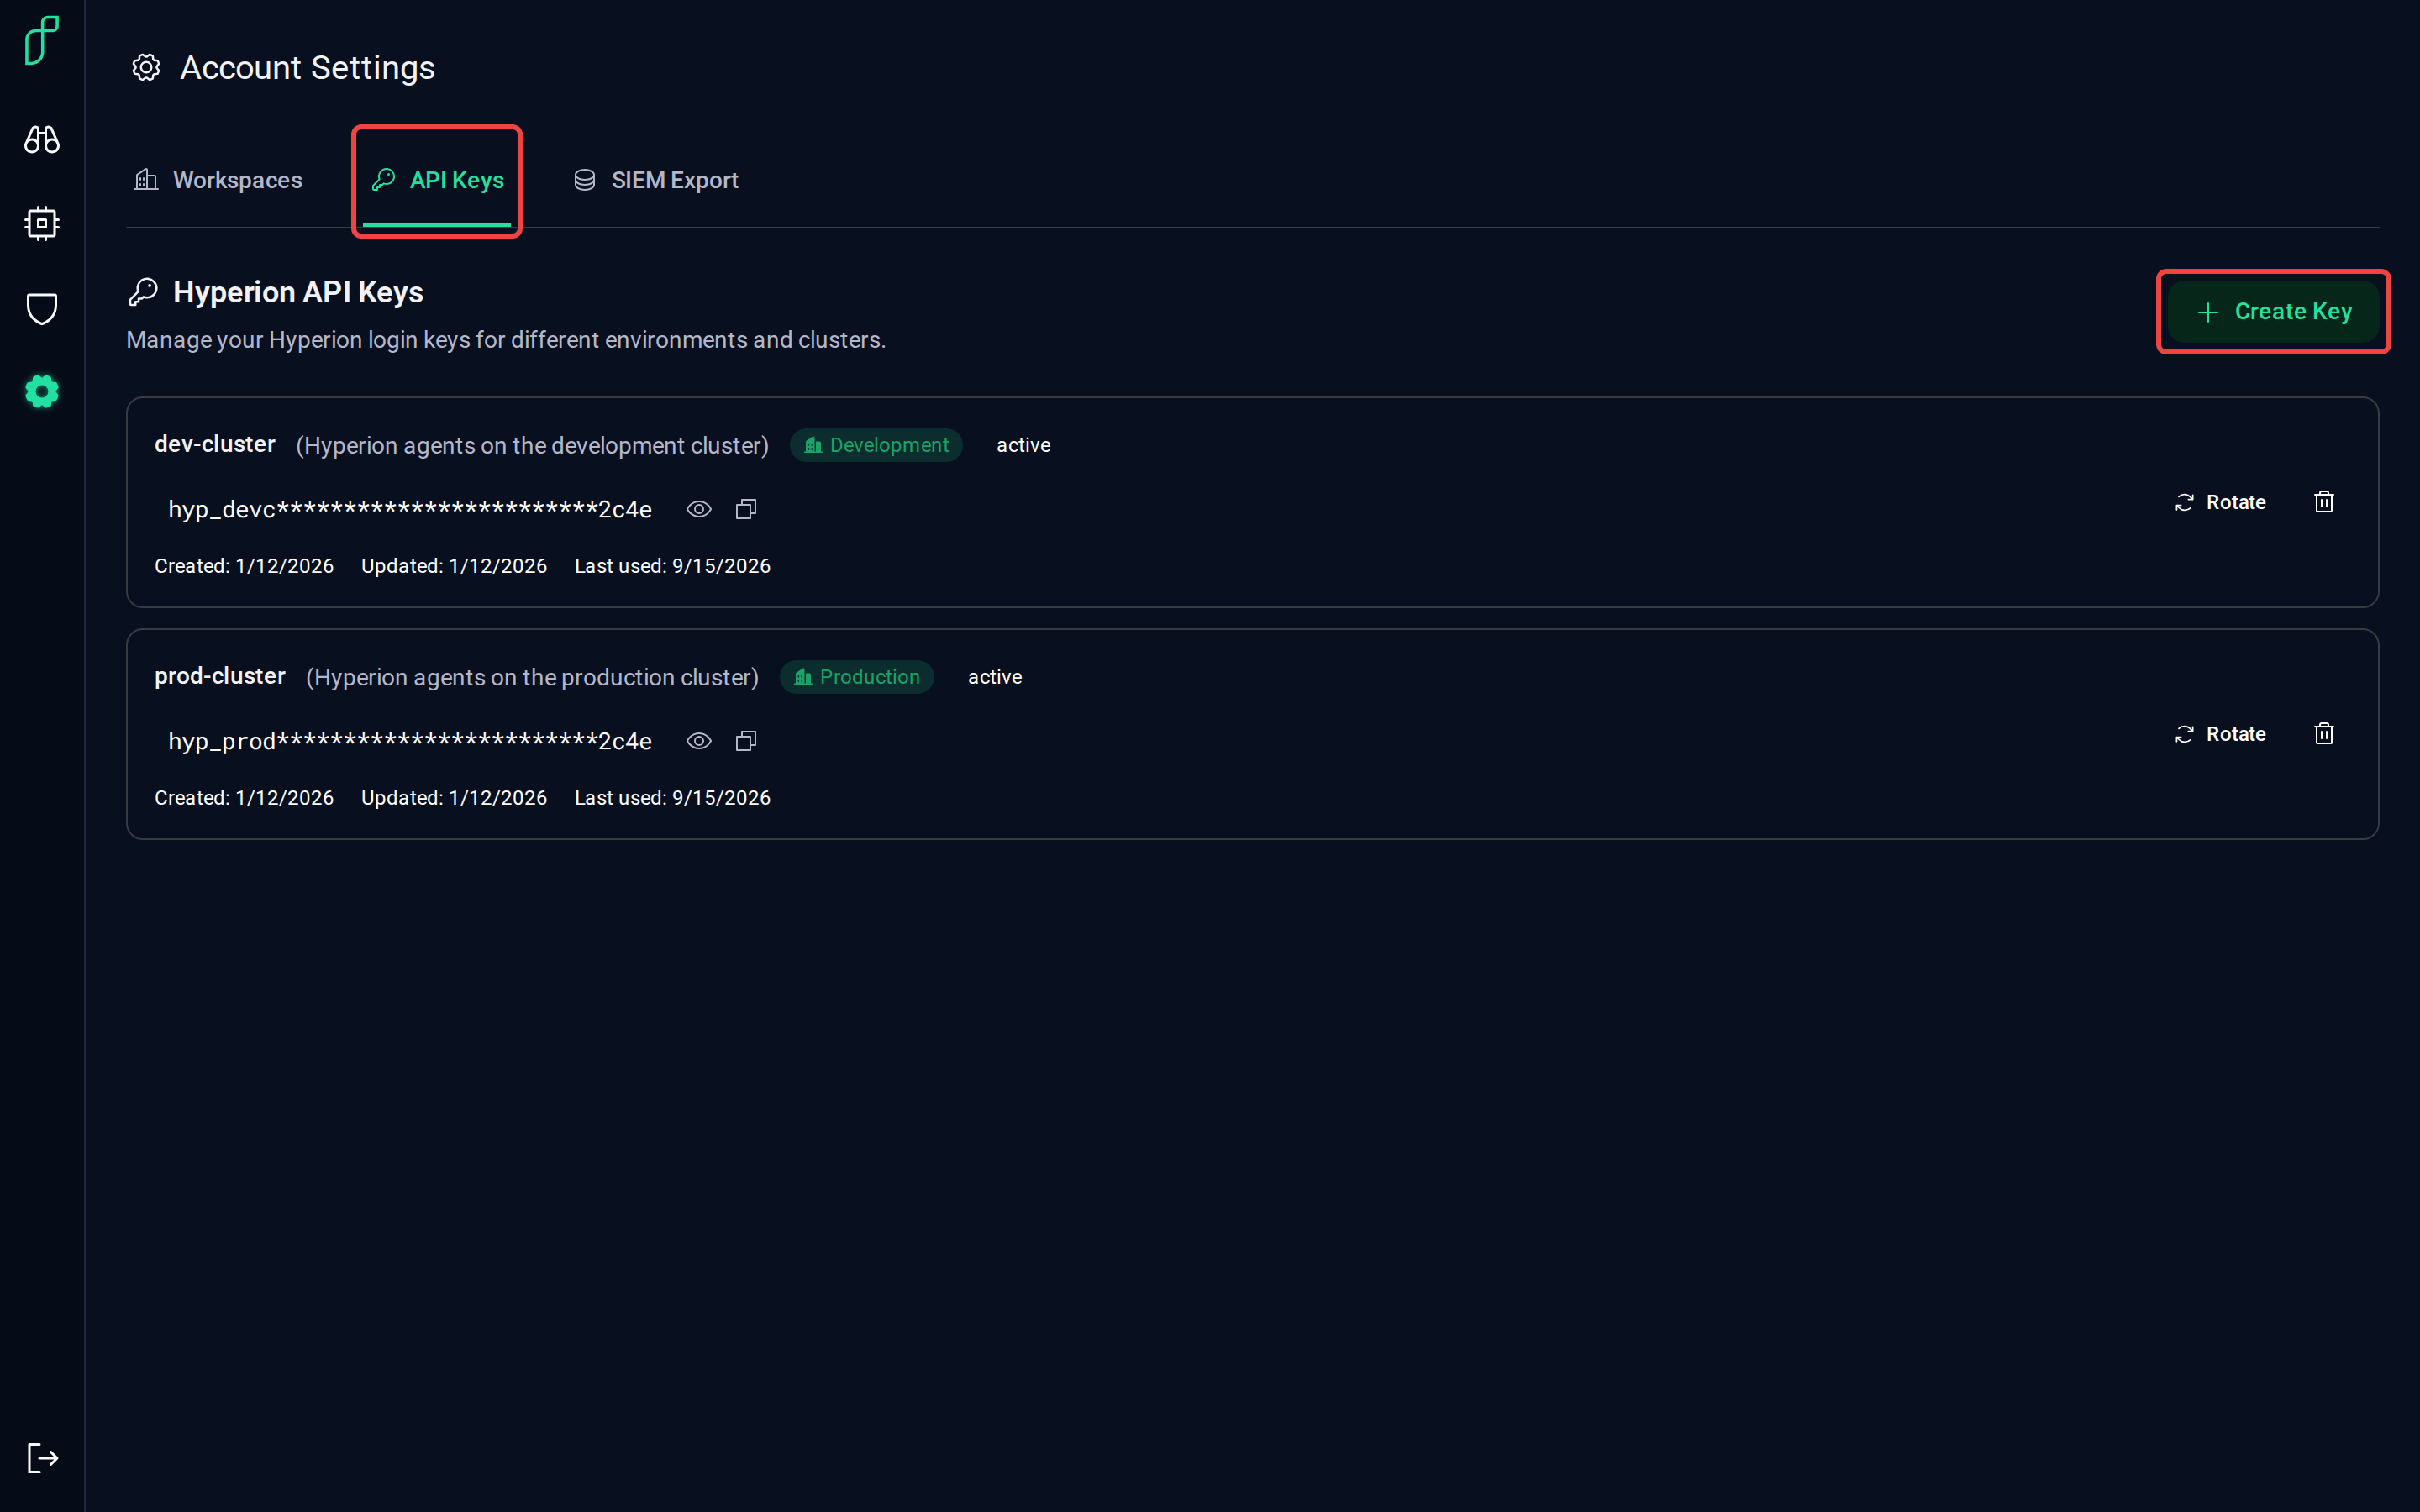Reveal the prod-cluster key with eye icon
The height and width of the screenshot is (1512, 2420).
click(699, 741)
